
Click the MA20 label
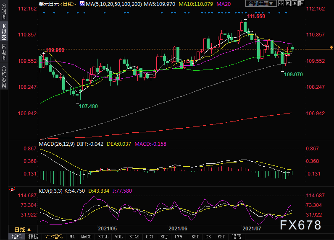pyautogui.click(x=224, y=4)
